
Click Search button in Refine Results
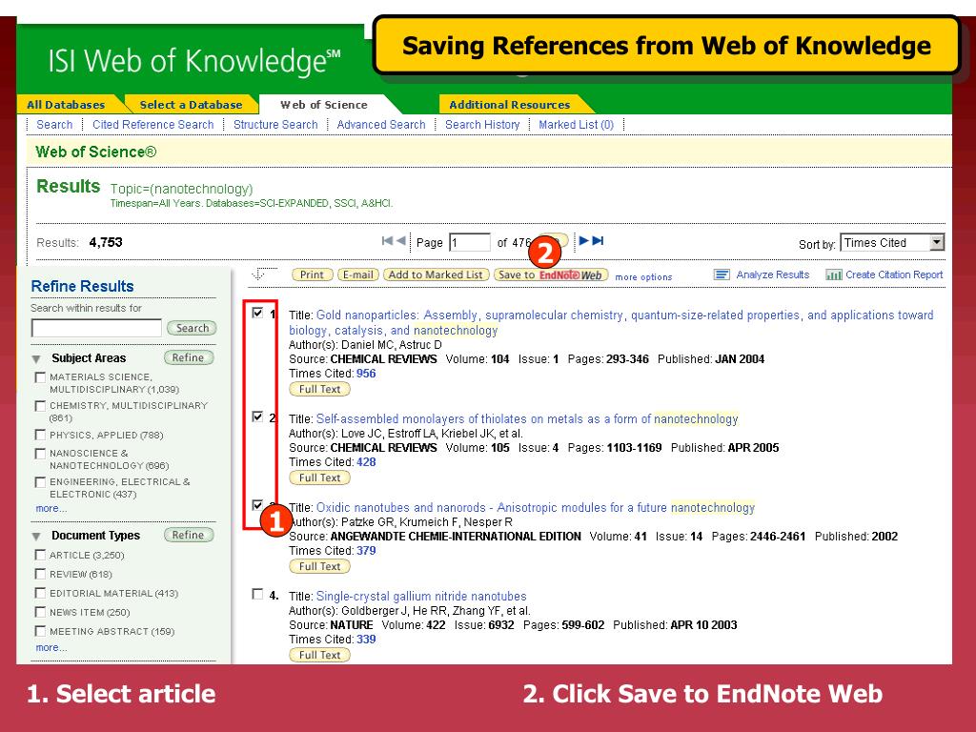coord(192,328)
